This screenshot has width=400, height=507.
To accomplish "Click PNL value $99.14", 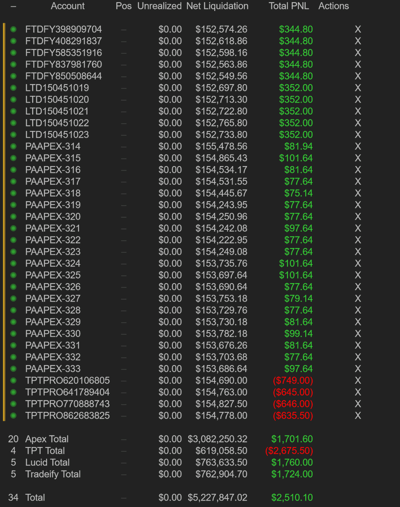I will click(x=299, y=334).
